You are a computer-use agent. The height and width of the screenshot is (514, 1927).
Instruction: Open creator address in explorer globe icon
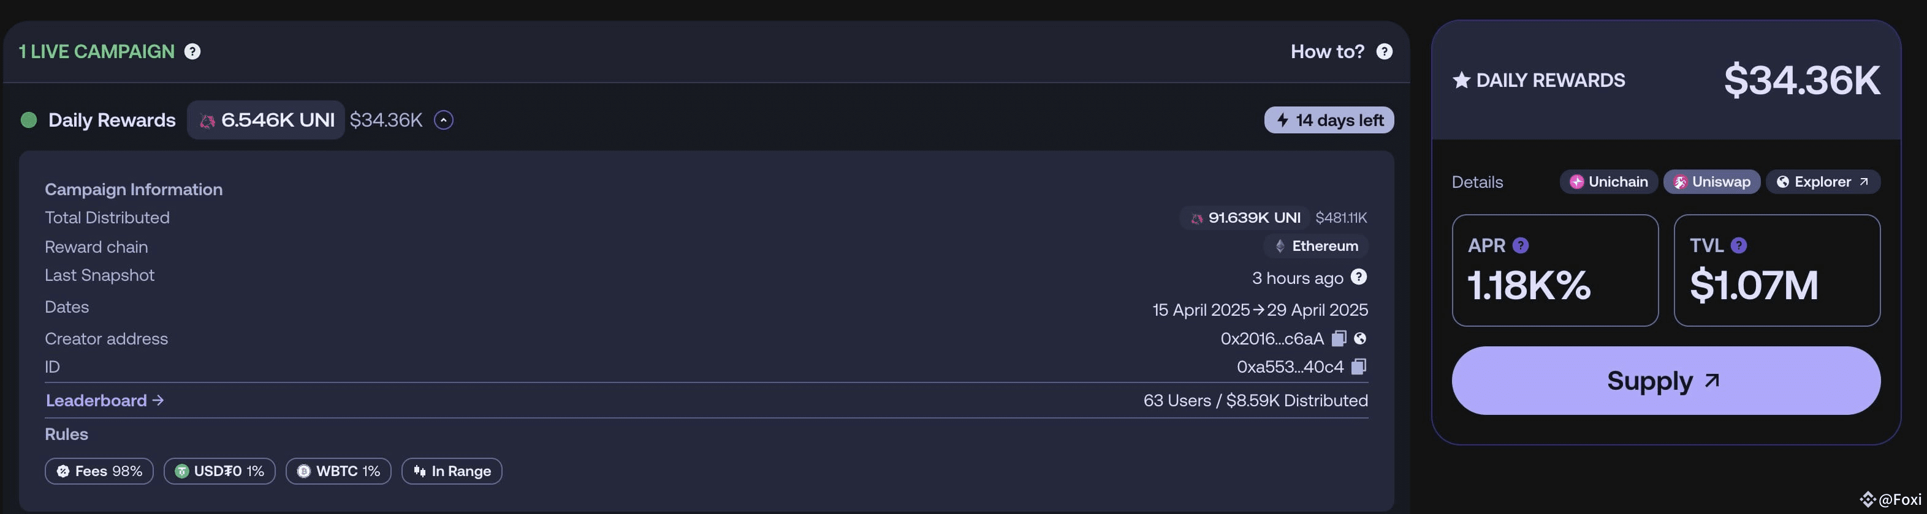[x=1361, y=338]
